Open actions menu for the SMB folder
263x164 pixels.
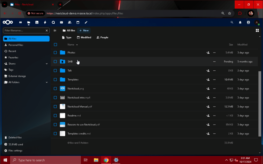pos(214,61)
